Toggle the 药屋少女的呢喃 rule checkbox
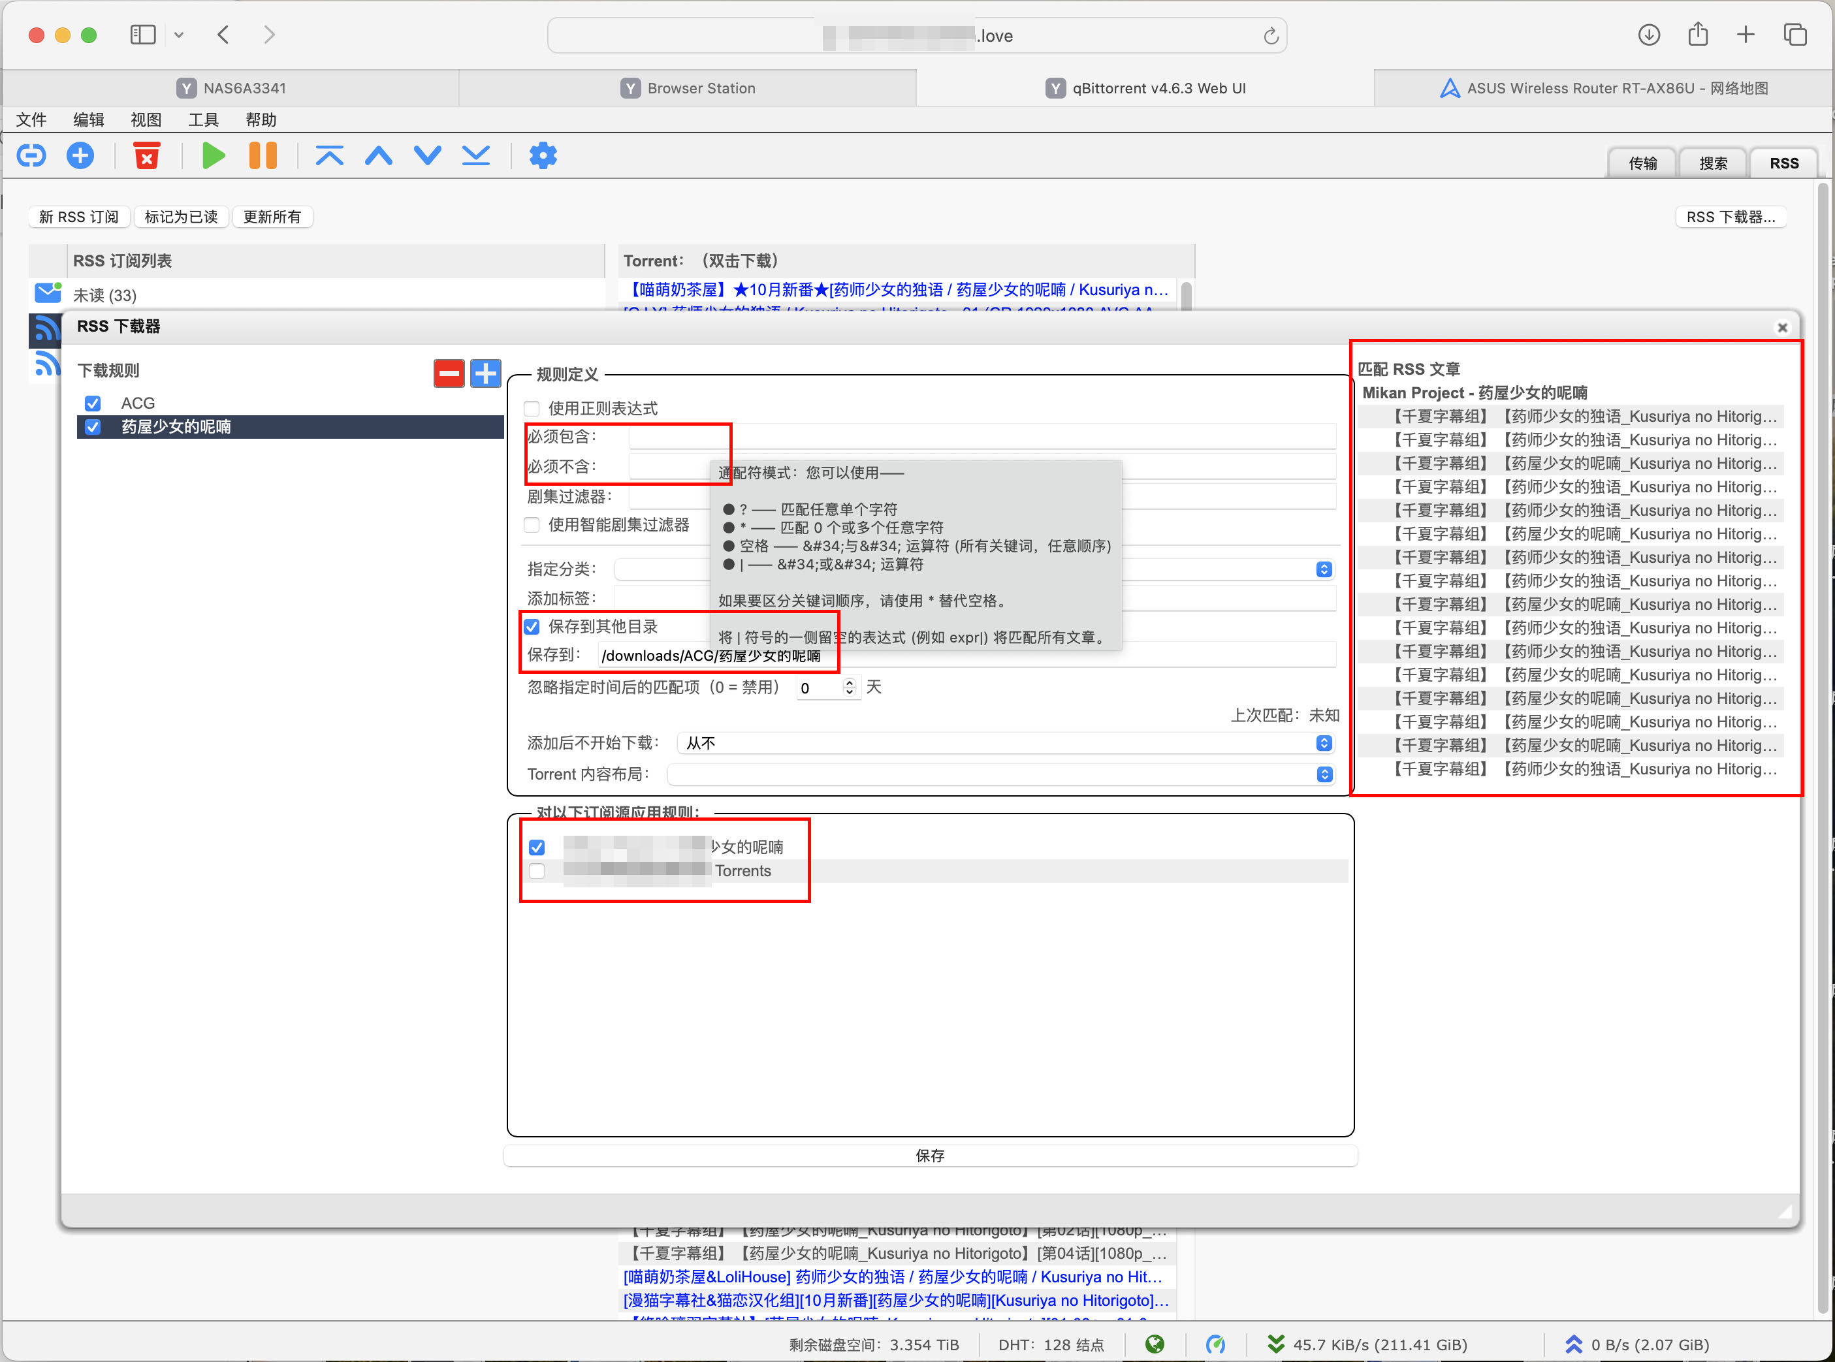 [x=93, y=427]
